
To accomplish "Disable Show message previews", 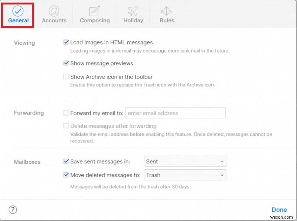I will (66, 63).
